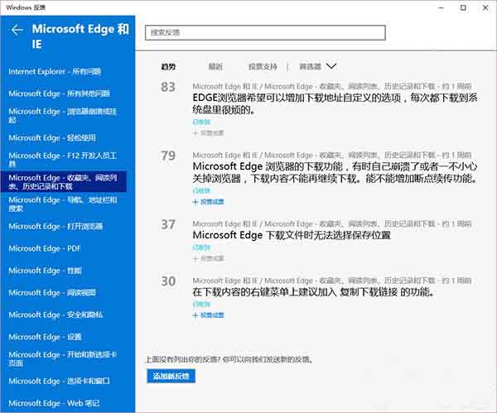Focus the 搜索反馈 search box
Image resolution: width=497 pixels, height=413 pixels.
click(x=265, y=32)
